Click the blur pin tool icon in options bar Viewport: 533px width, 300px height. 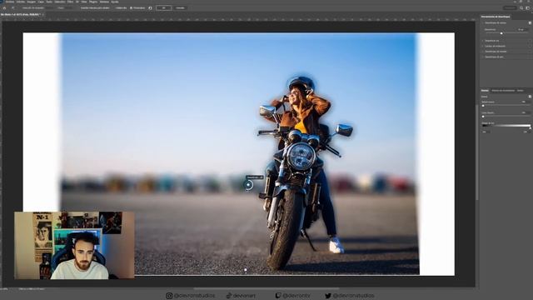tap(13, 7)
